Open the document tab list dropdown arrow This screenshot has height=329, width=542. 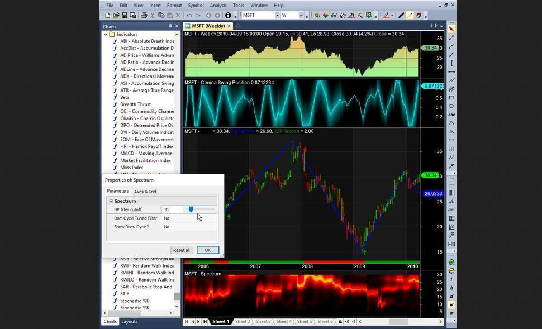pos(442,26)
